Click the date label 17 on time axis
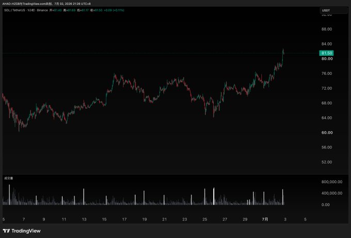Image resolution: width=351 pixels, height=238 pixels. point(124,219)
